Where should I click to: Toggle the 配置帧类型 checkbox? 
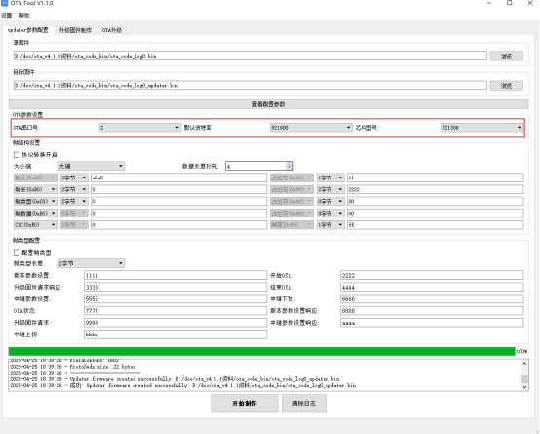coord(17,252)
